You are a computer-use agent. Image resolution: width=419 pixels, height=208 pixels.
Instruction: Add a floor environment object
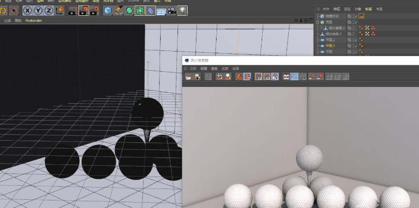(161, 11)
